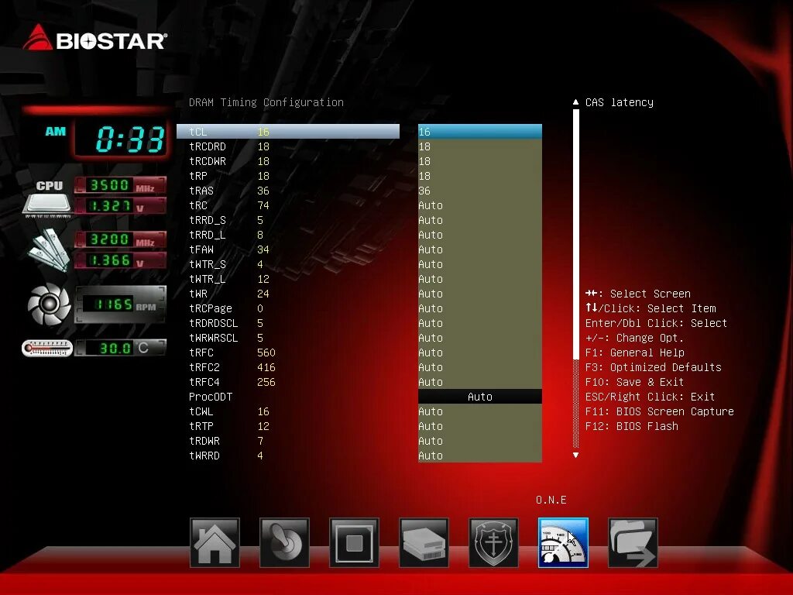Open the Security shield menu icon
This screenshot has height=595, width=793.
click(493, 543)
